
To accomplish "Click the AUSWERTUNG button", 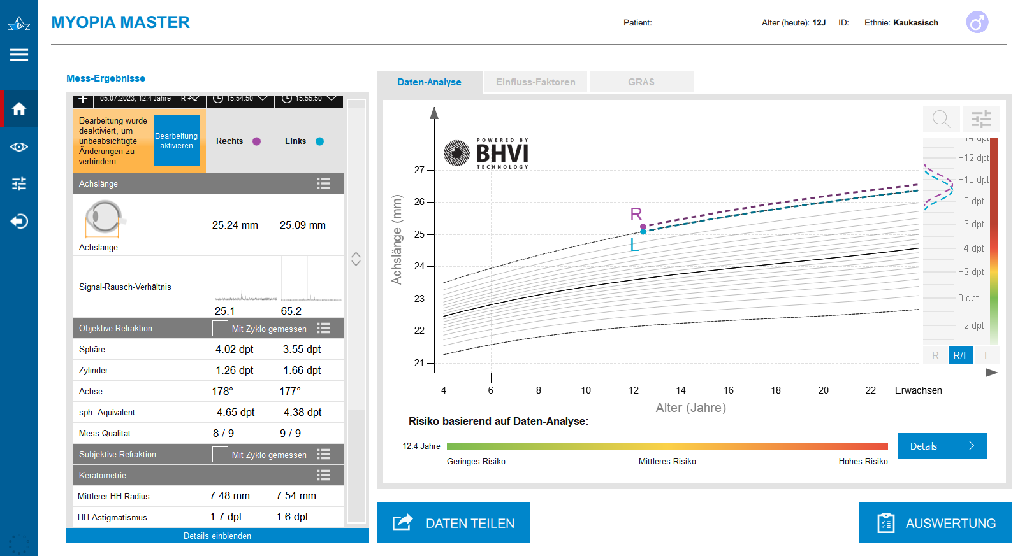I will 935,523.
